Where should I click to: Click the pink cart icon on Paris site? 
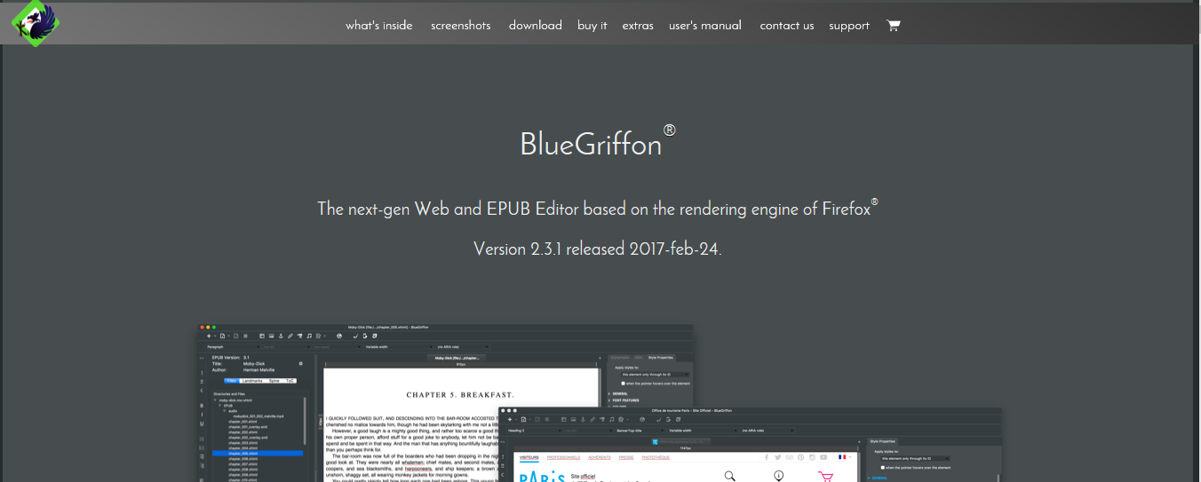[x=826, y=477]
